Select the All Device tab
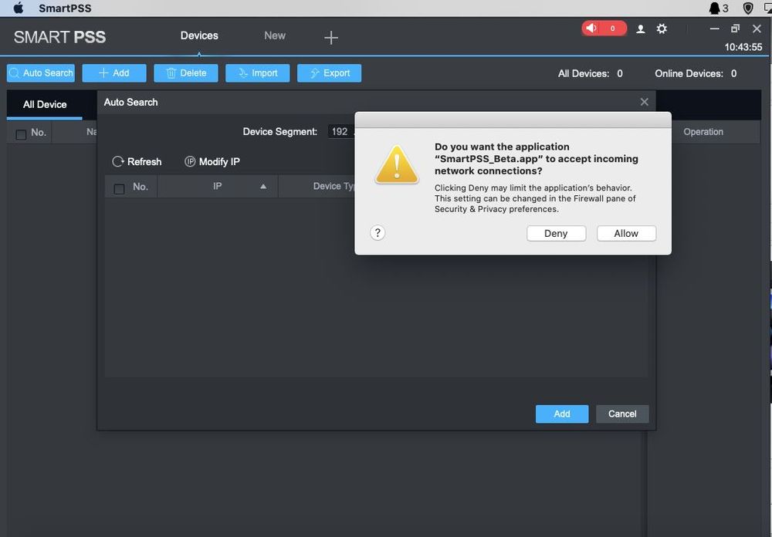772x537 pixels. coord(45,104)
